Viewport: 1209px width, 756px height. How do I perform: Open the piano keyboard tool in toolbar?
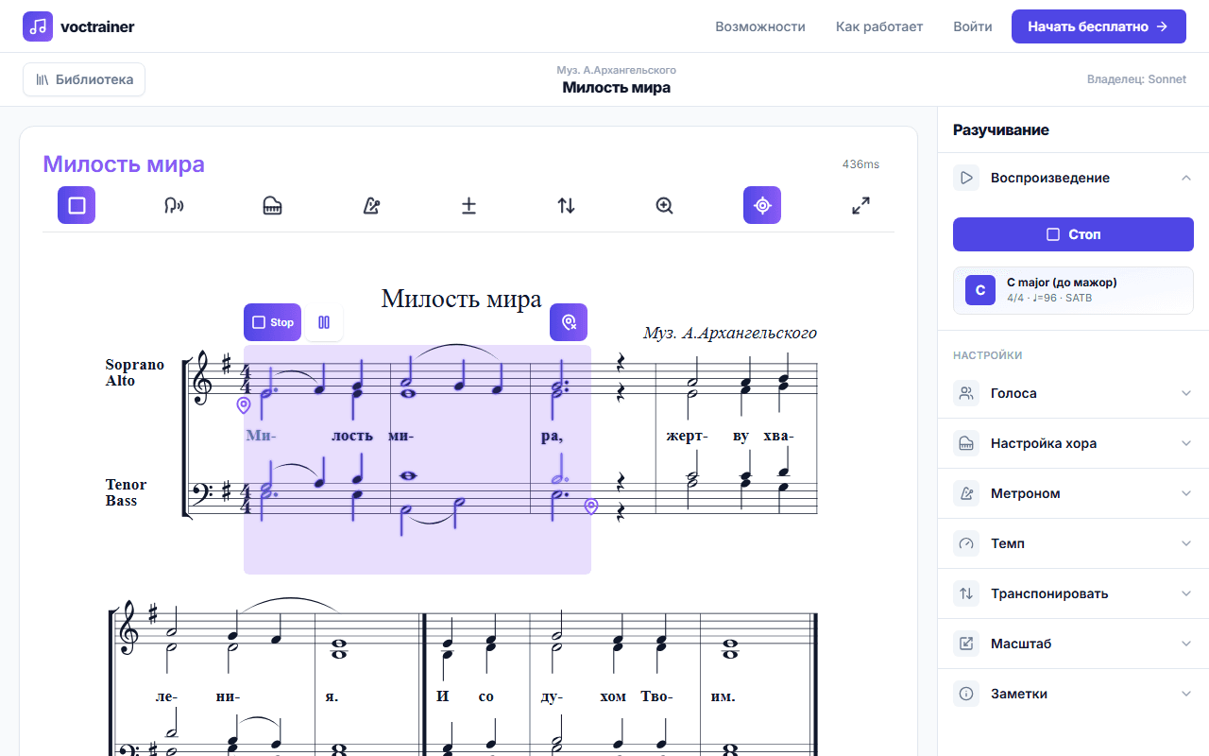[x=272, y=205]
